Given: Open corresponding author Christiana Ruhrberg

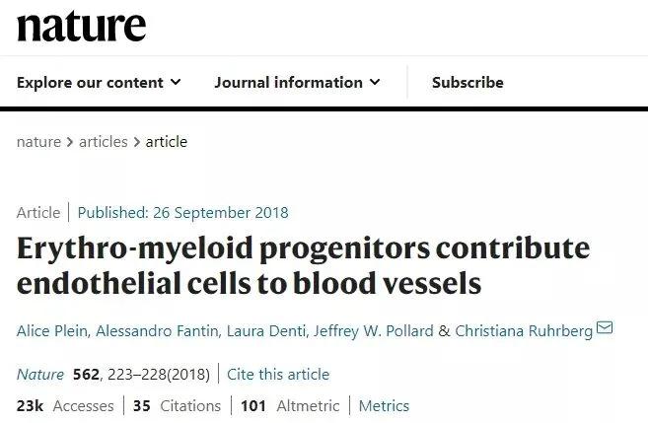Looking at the screenshot, I should [x=523, y=330].
